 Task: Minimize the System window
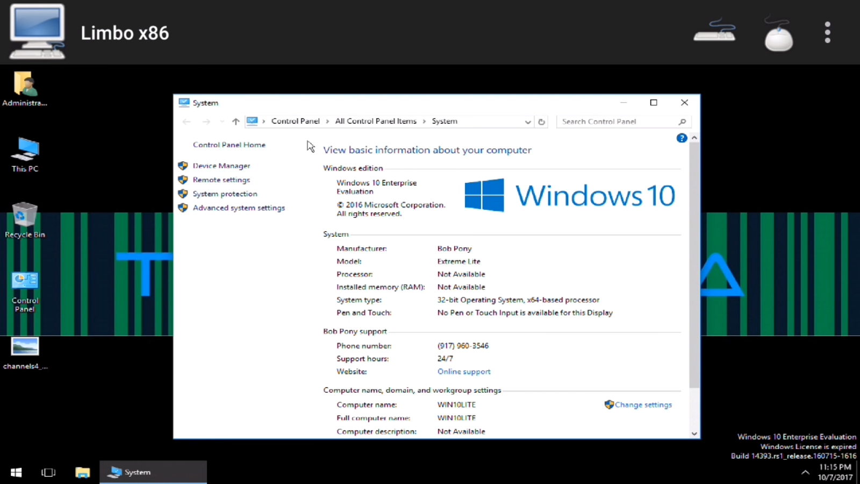pos(623,102)
